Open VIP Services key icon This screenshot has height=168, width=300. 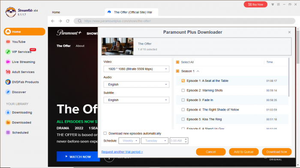[8, 52]
